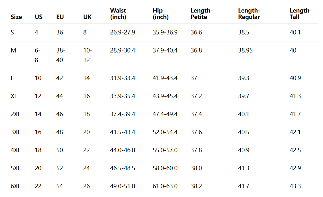Click the Hip (inch) column header
This screenshot has width=323, height=197.
click(x=161, y=14)
